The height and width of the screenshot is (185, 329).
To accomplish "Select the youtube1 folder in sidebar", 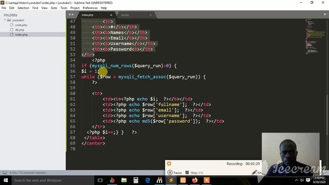I will [18, 20].
